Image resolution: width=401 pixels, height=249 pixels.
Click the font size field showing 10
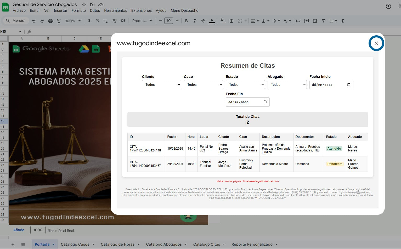pyautogui.click(x=169, y=21)
